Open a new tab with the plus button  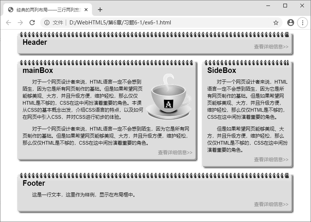pyautogui.click(x=100, y=10)
